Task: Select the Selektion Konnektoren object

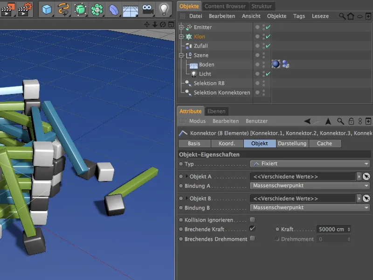Action: tap(222, 92)
